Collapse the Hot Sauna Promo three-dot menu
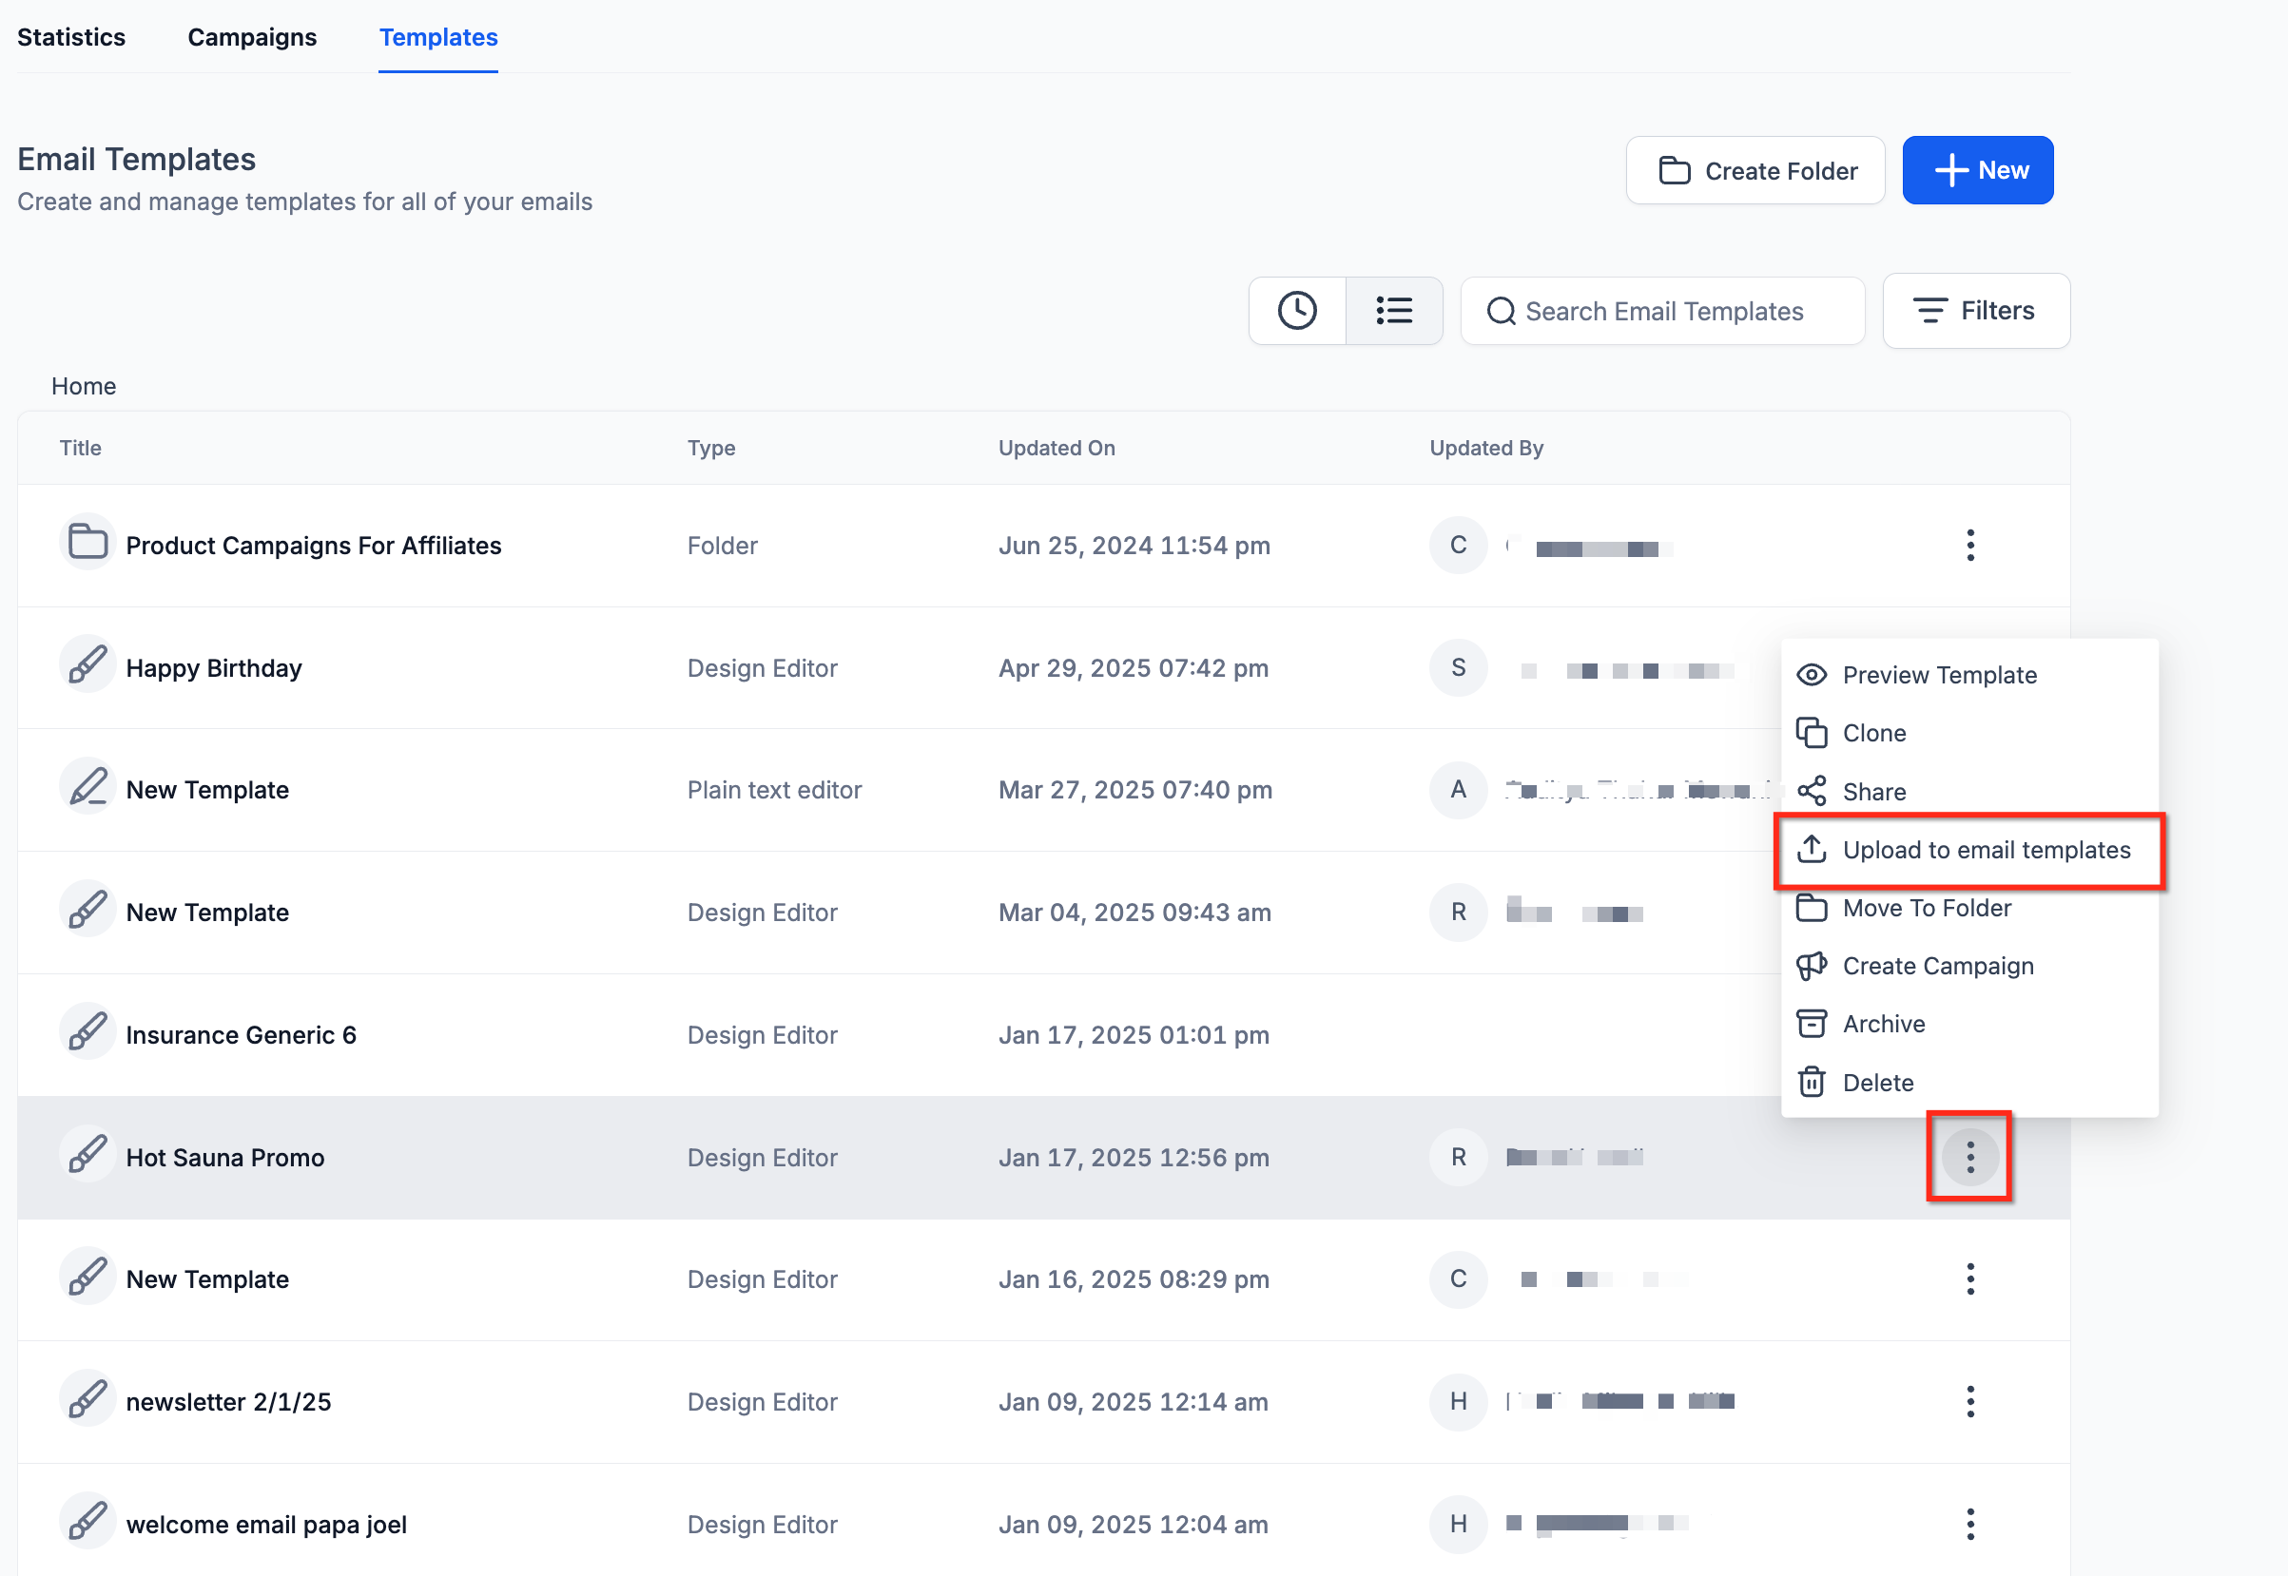 (1968, 1156)
